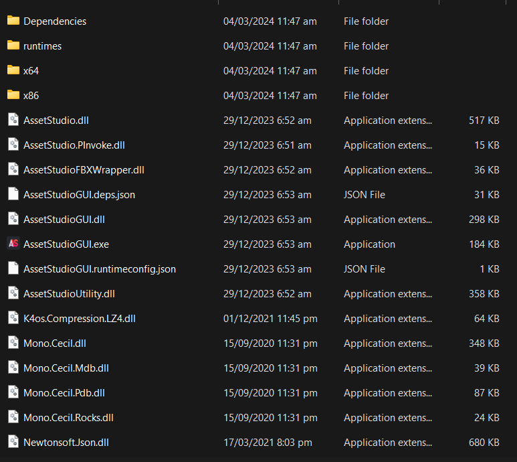
Task: Click the 87 KB size of Mono.Cecil.Pdb.dll
Action: point(487,392)
